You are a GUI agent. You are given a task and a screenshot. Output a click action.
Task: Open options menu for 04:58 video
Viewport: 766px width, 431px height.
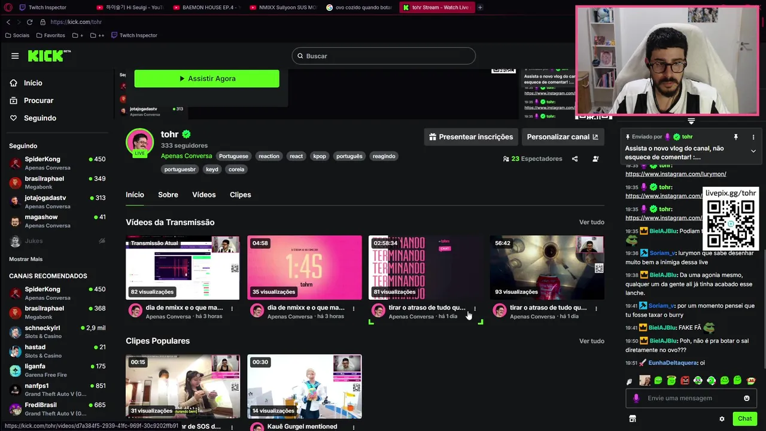point(354,309)
